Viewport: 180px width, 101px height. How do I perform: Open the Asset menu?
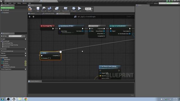click(x=10, y=3)
